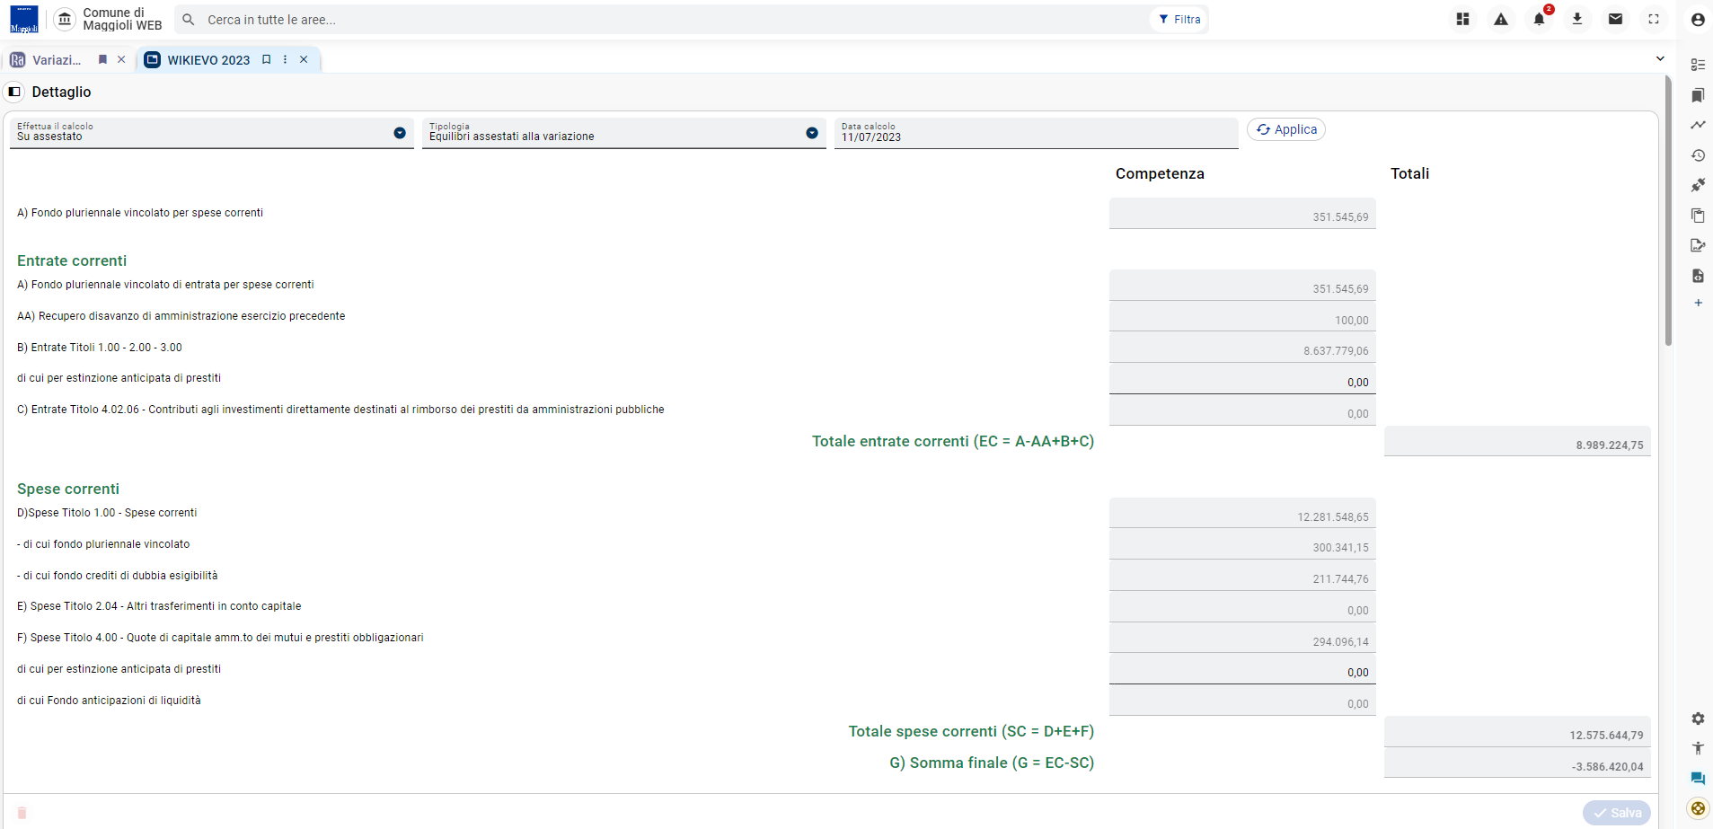Open the checklist icon in right sidebar
Image resolution: width=1713 pixels, height=829 pixels.
1698,65
